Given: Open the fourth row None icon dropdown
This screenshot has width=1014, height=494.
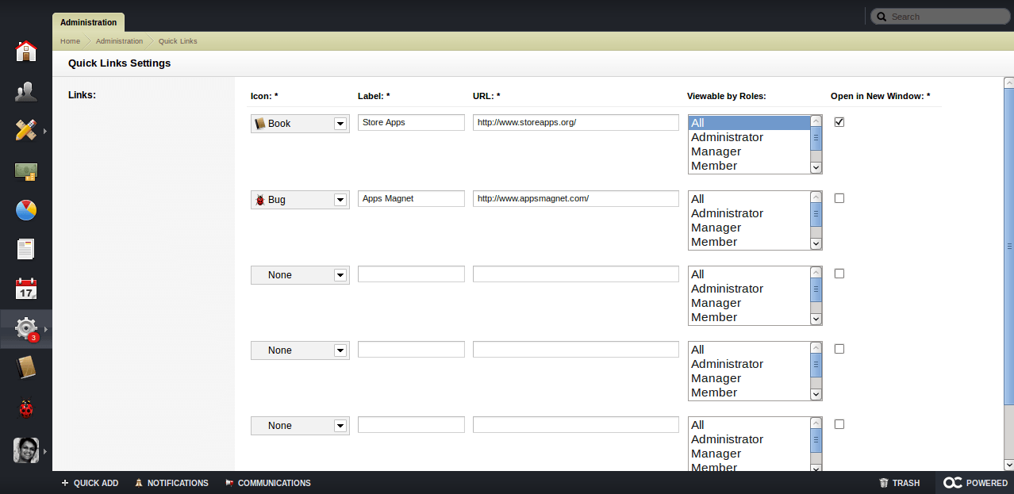Looking at the screenshot, I should point(300,350).
